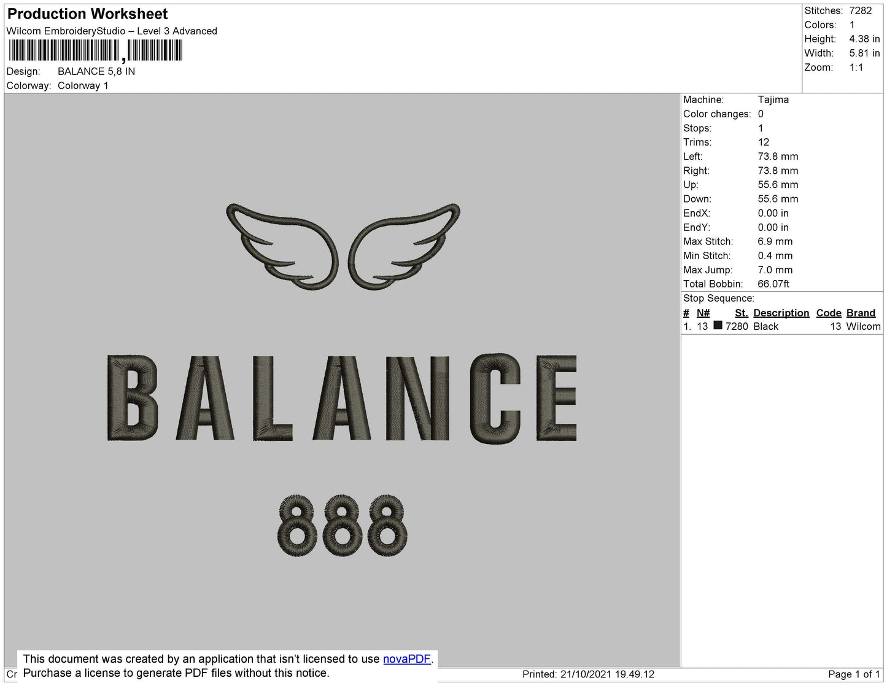Click the 'Code' column header

click(829, 313)
